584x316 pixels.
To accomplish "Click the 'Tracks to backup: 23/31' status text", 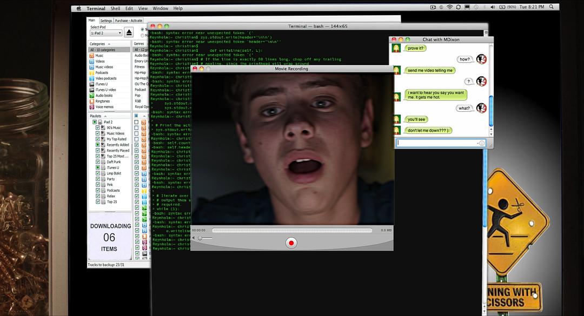I will coord(106,265).
